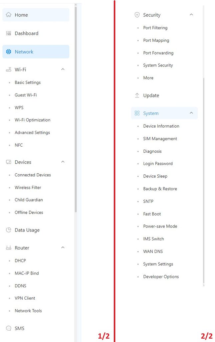The width and height of the screenshot is (215, 342).
Task: Click the Security shield icon
Action: pyautogui.click(x=137, y=15)
